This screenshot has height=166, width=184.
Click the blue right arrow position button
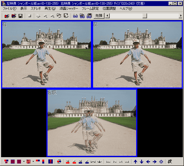[x=154, y=162]
